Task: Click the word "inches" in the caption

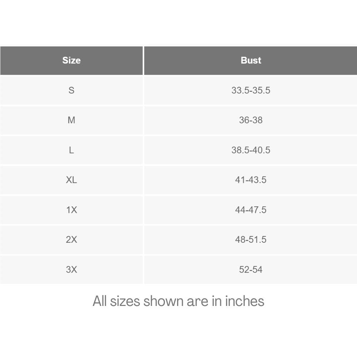Action: [245, 301]
